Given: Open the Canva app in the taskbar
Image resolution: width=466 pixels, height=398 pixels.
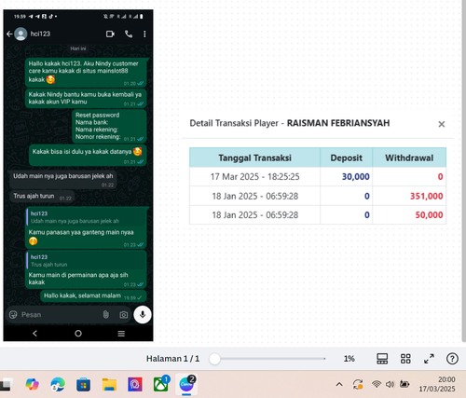Looking at the screenshot, I should 186,384.
